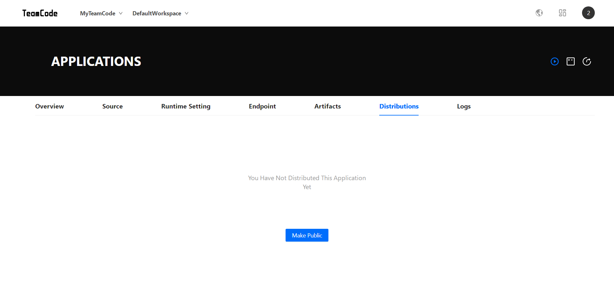
Task: Click the TeamCode logo
Action: (40, 13)
